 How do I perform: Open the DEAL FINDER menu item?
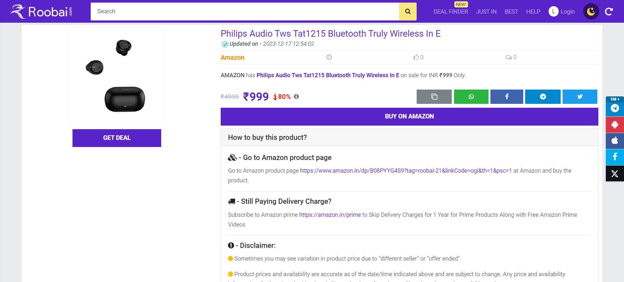coord(451,12)
